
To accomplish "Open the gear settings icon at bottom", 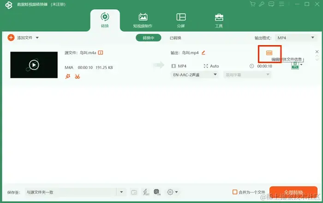I will 170,192.
